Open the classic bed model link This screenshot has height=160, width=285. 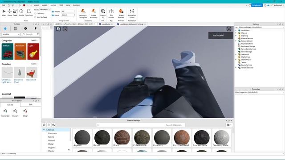[x=31, y=80]
